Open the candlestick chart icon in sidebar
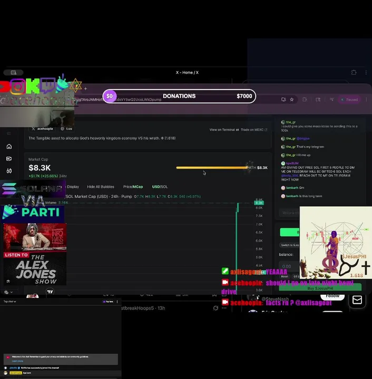Viewport: 372px width, 379px height. point(9,171)
